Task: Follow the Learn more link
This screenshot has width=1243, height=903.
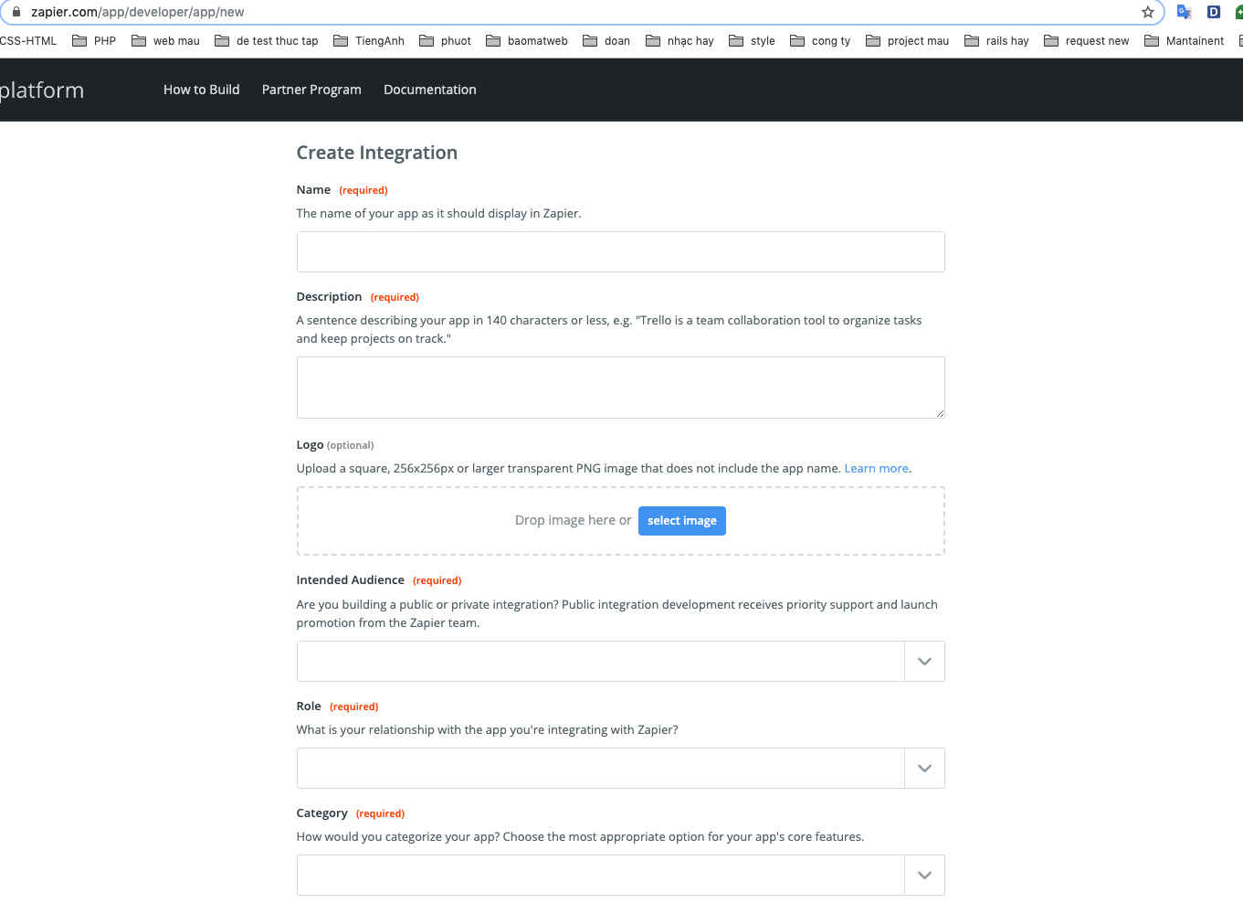Action: (876, 469)
